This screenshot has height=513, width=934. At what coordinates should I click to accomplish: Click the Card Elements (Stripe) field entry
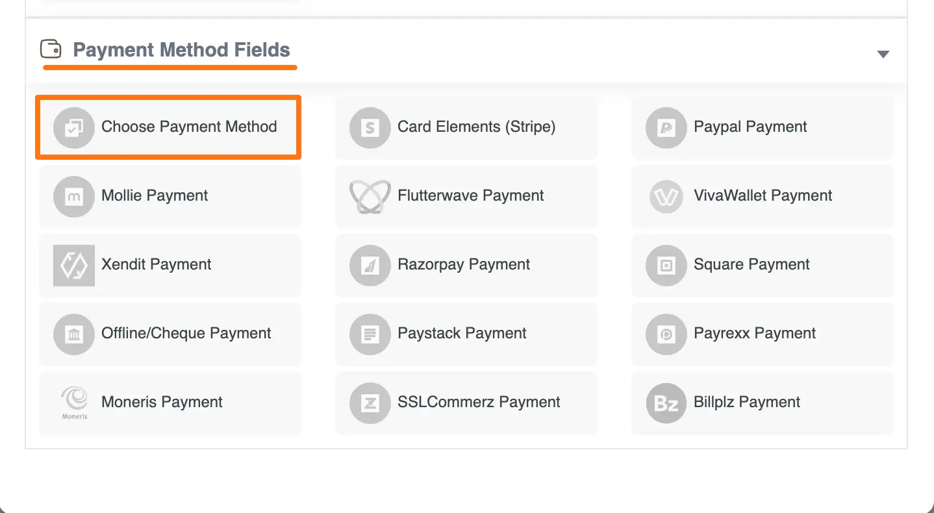tap(466, 127)
